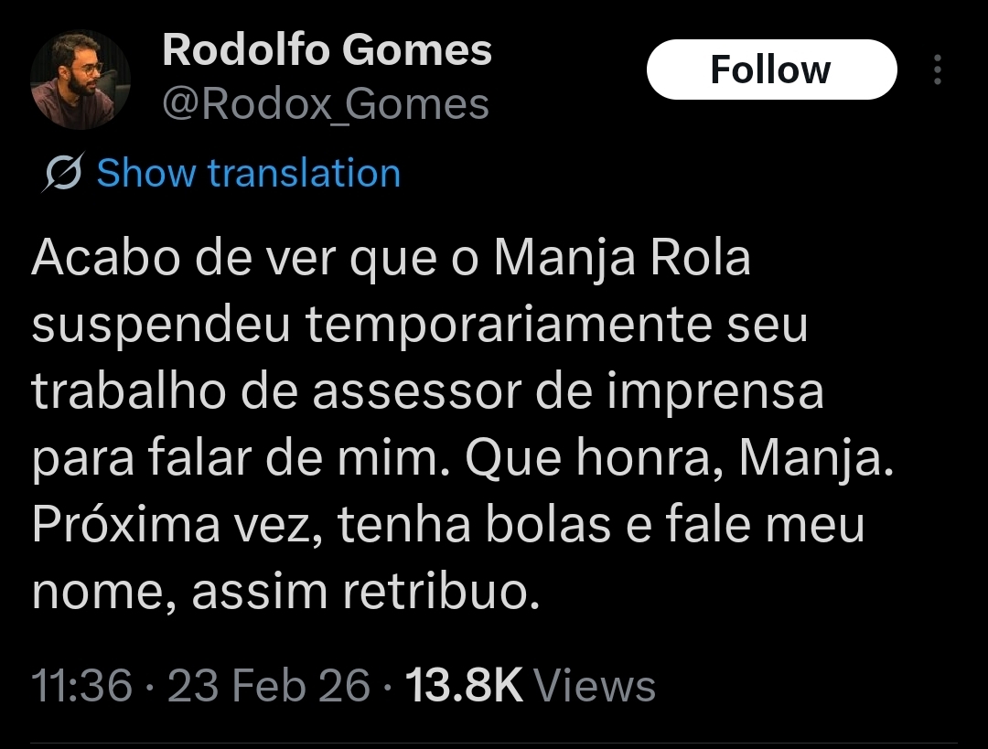Click the phrase 'Que honra, Manja.'

click(x=678, y=459)
